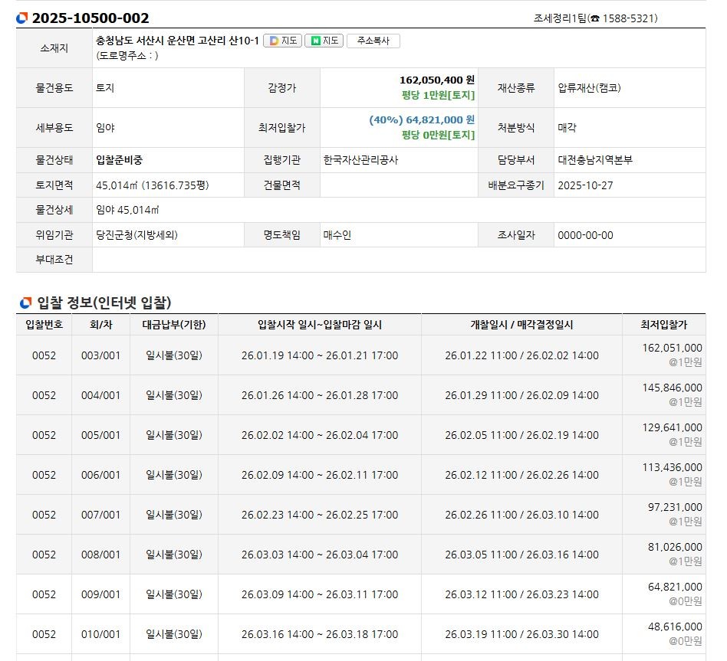Screen dimensions: 727x661
Task: Select bid round 010/001 in the table
Action: pyautogui.click(x=101, y=634)
